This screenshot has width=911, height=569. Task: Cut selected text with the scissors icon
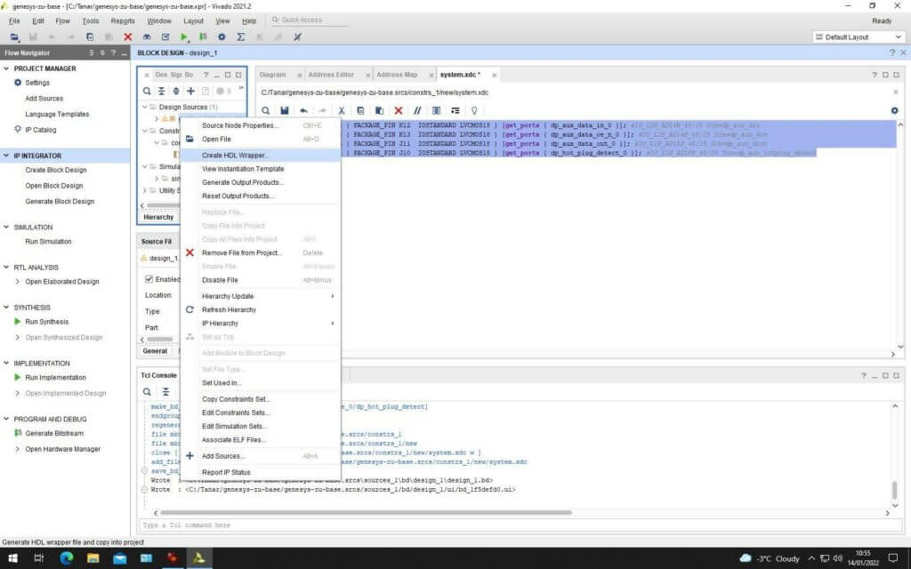[341, 110]
